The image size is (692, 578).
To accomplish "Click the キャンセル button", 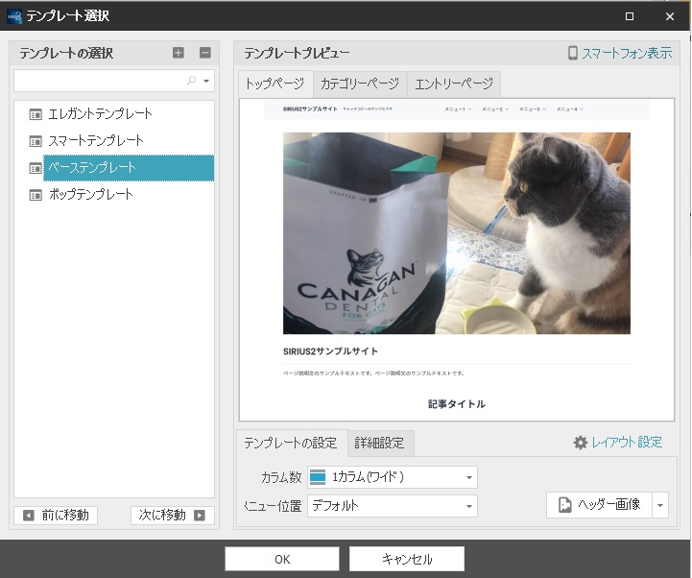I will (407, 559).
